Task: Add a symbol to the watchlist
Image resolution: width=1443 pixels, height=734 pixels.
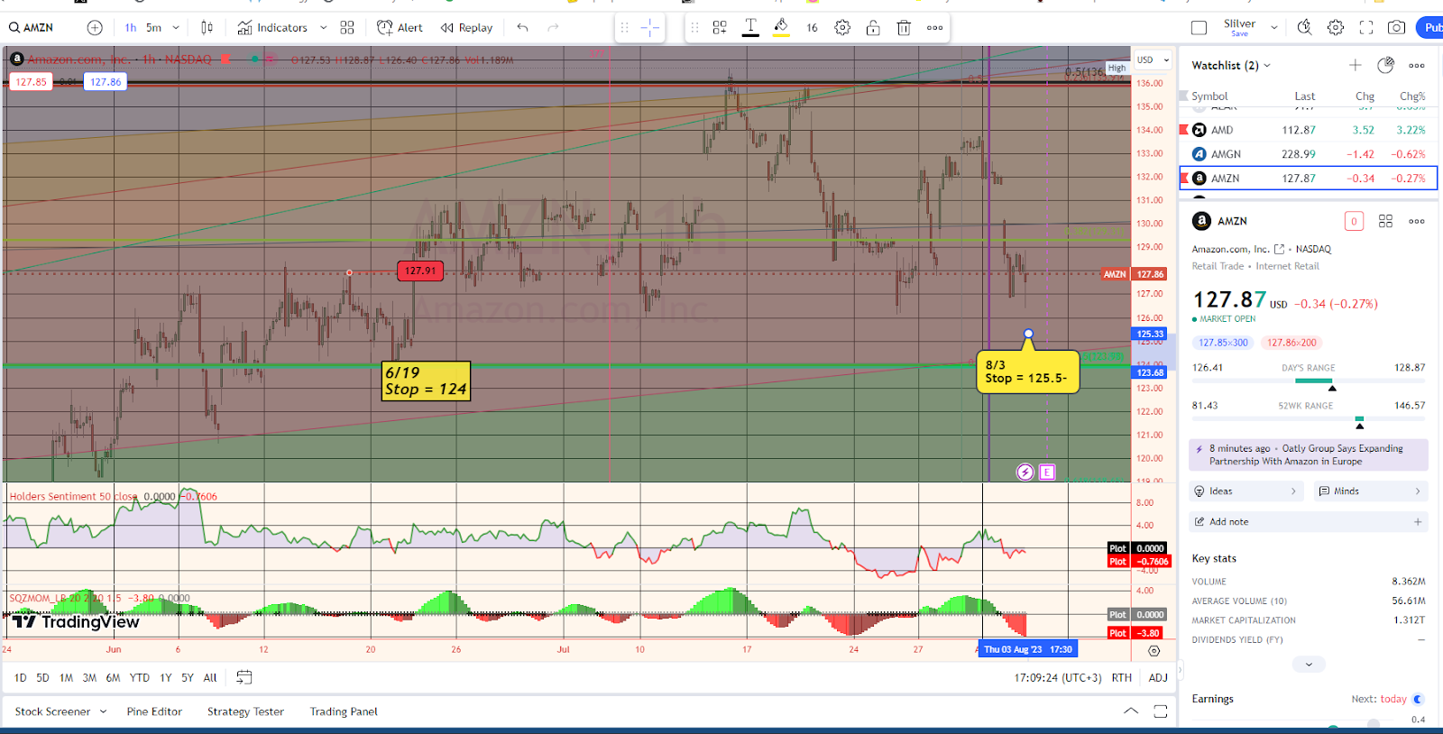Action: tap(1355, 65)
